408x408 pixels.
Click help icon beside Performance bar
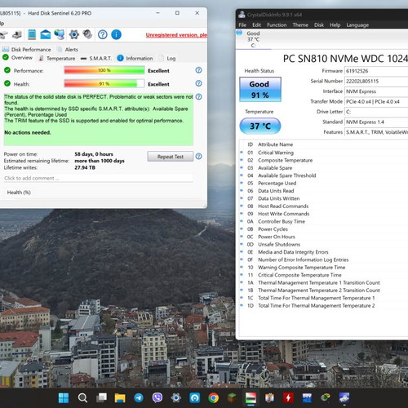click(199, 70)
